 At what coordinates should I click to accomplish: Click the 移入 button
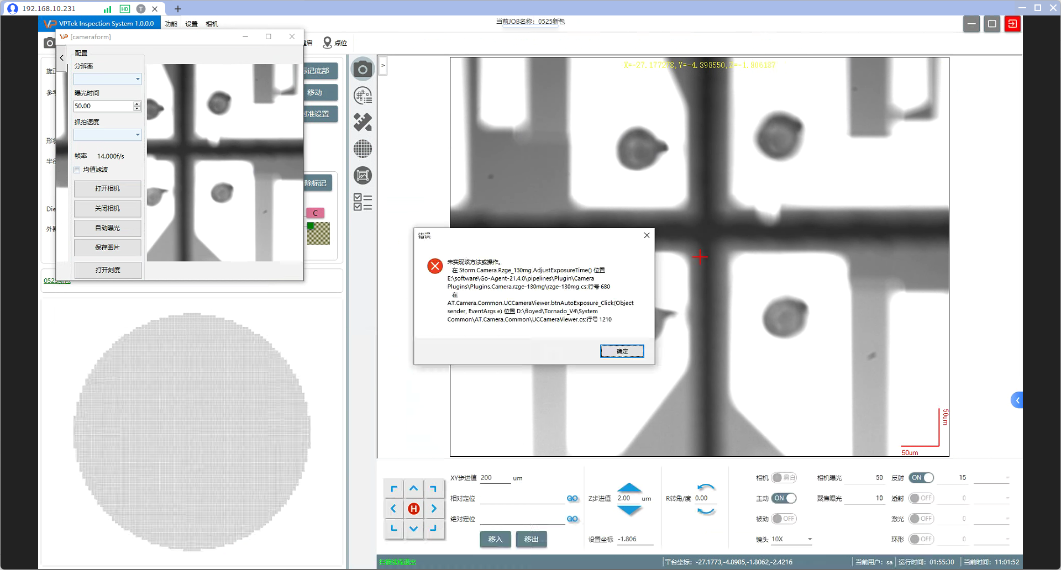coord(496,539)
